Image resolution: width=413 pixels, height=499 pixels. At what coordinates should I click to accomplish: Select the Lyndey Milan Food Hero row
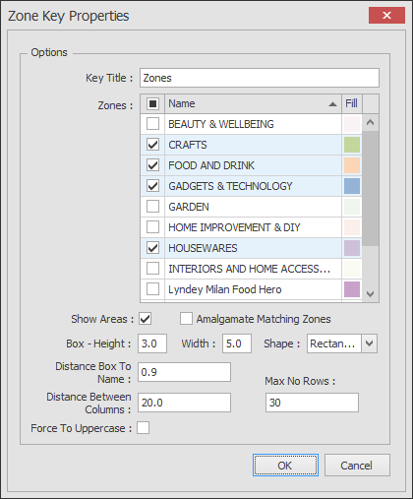[253, 289]
